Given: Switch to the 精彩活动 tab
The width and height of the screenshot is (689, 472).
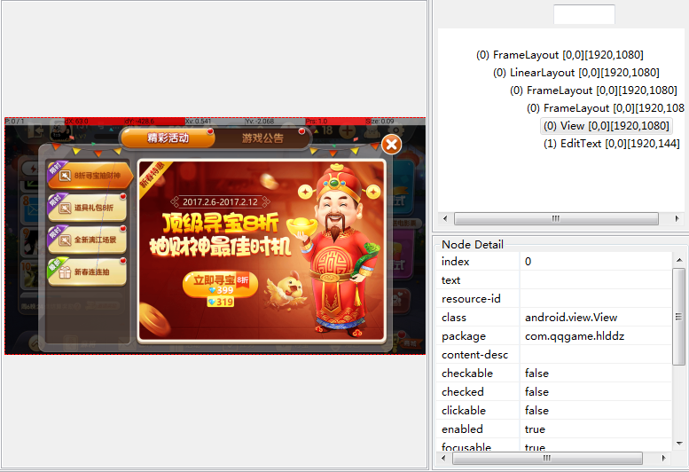Looking at the screenshot, I should coord(168,138).
